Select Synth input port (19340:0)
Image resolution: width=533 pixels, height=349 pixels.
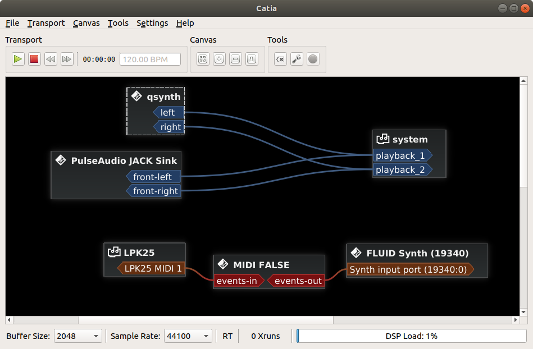(x=411, y=269)
